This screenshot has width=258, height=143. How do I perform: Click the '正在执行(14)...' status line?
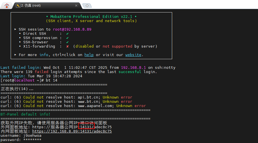(17, 89)
